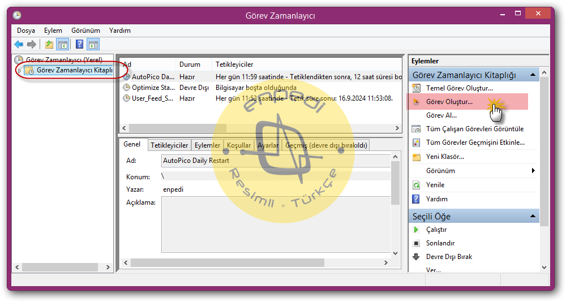Click the Sonlandır action text
Viewport: 566px width, 302px height.
440,243
